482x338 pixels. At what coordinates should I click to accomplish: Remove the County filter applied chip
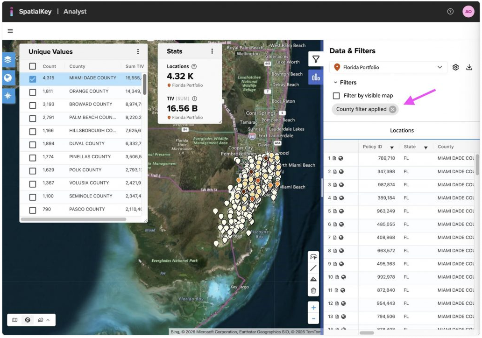pyautogui.click(x=392, y=109)
